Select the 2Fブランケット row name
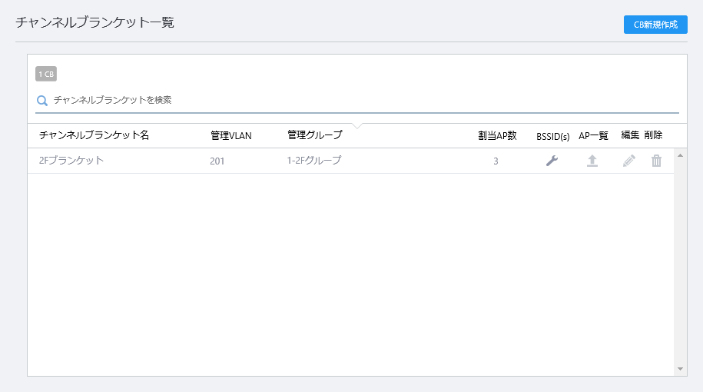The width and height of the screenshot is (703, 392). (x=71, y=160)
